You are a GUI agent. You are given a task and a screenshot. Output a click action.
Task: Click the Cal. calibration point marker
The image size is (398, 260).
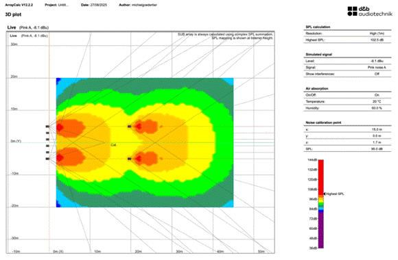click(113, 145)
